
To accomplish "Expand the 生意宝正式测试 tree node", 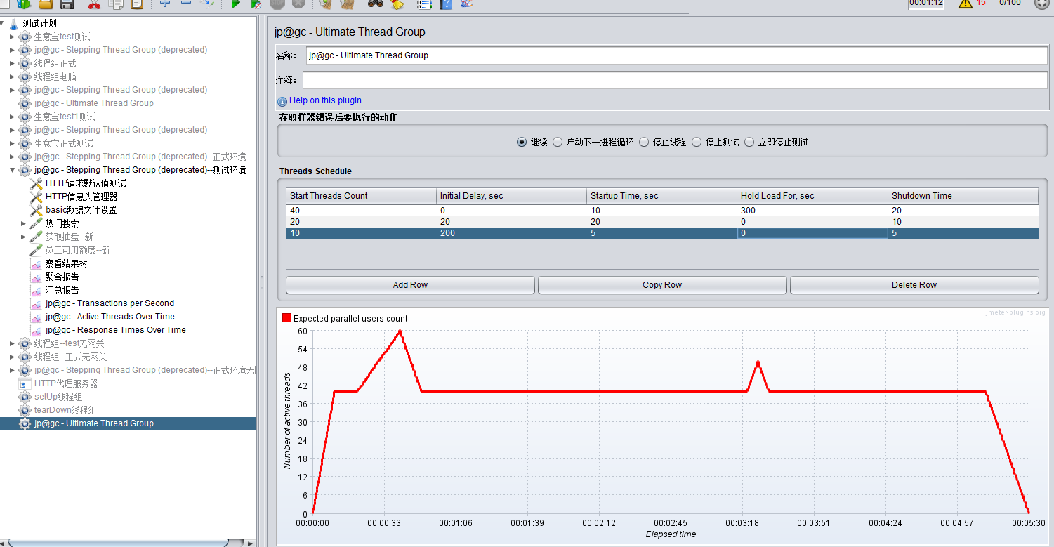I will point(12,143).
